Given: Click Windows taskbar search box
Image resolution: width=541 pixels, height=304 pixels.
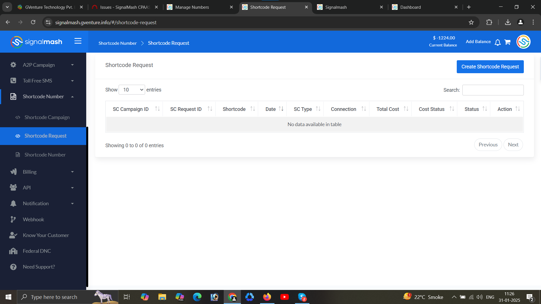Looking at the screenshot, I should click(x=68, y=297).
